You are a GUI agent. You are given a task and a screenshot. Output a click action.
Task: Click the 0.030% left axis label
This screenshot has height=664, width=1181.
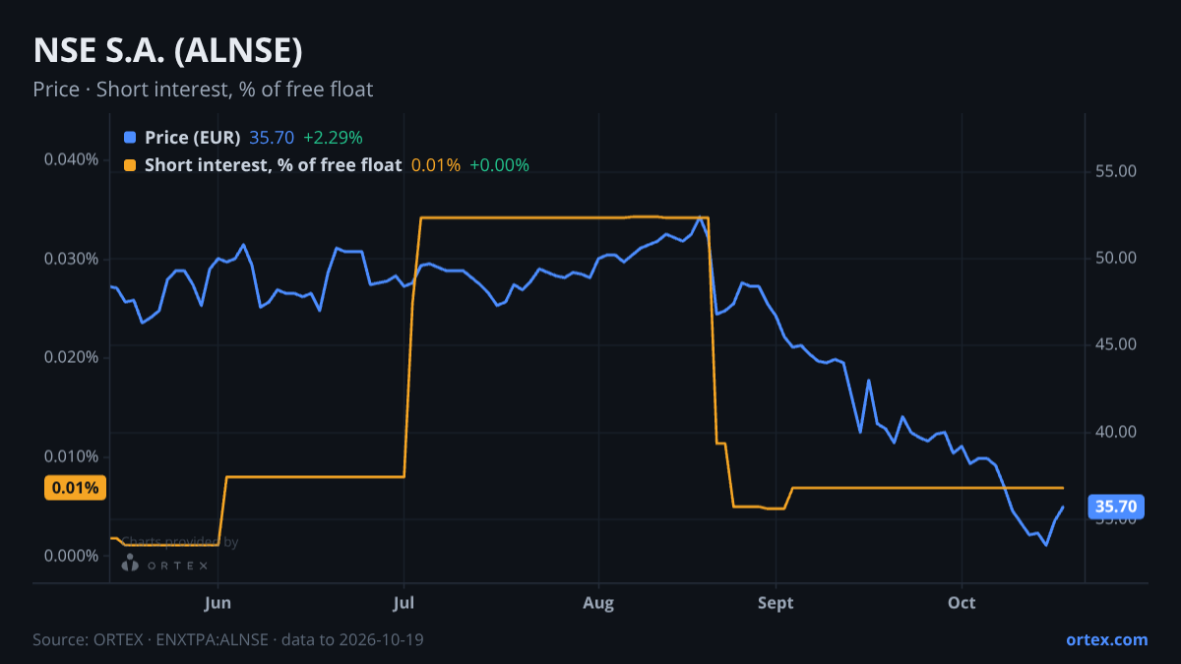point(72,259)
